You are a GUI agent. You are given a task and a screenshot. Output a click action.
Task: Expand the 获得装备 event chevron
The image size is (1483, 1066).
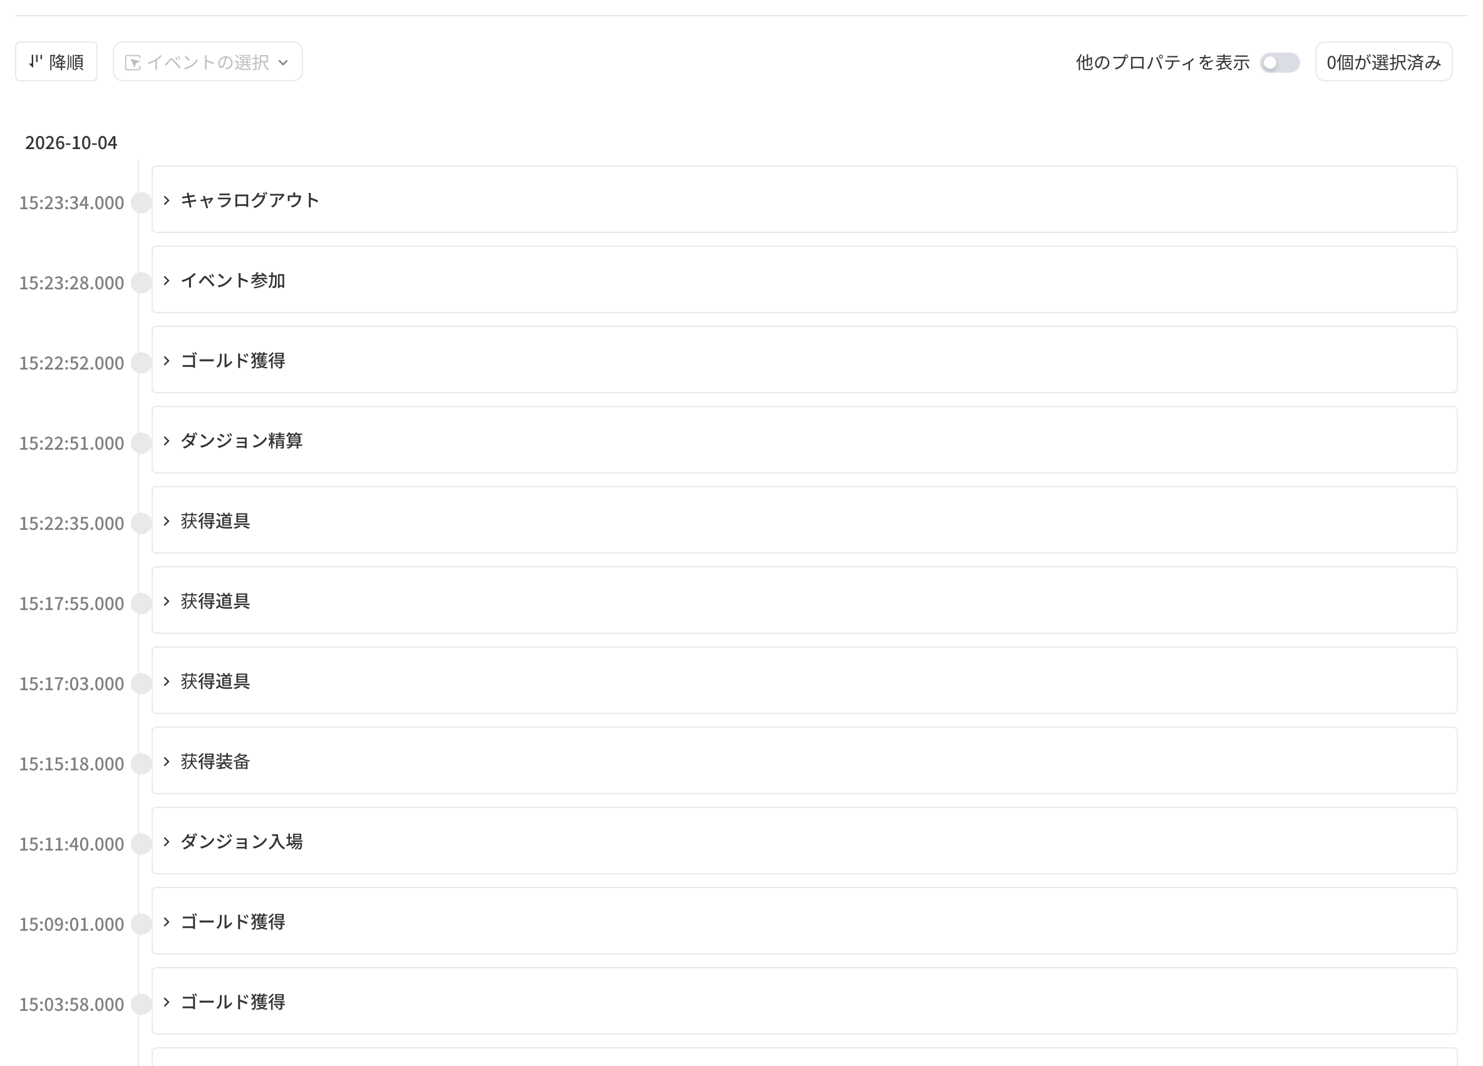167,760
